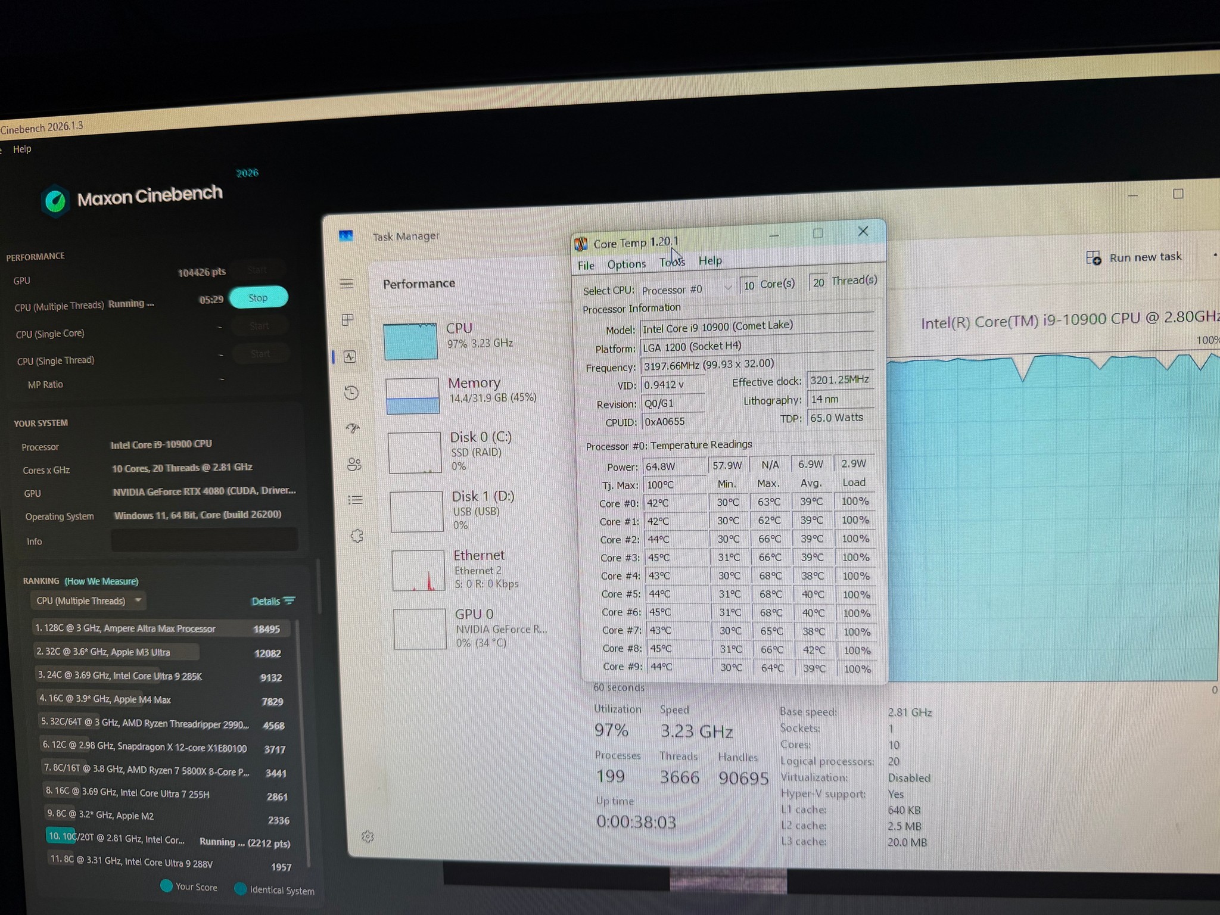Open Processes page icon in Task Manager
Screen dimensions: 1220x915
point(348,320)
